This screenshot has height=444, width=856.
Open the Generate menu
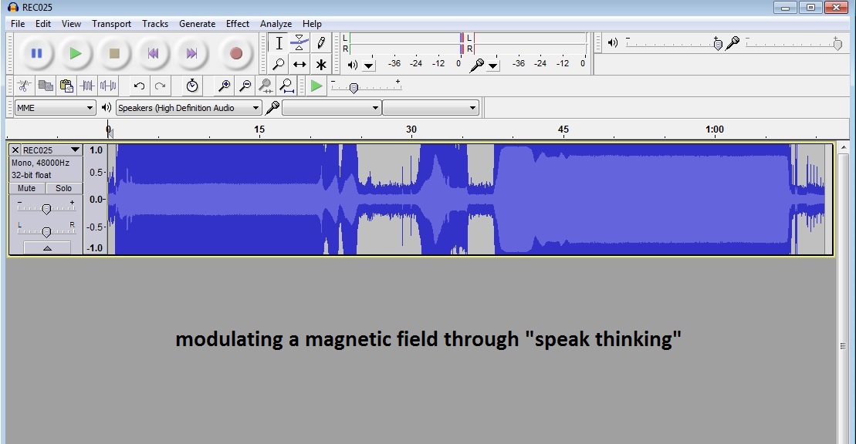197,23
